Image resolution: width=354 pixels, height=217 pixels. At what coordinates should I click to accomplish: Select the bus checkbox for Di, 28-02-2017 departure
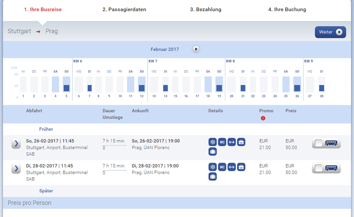[x=319, y=168]
